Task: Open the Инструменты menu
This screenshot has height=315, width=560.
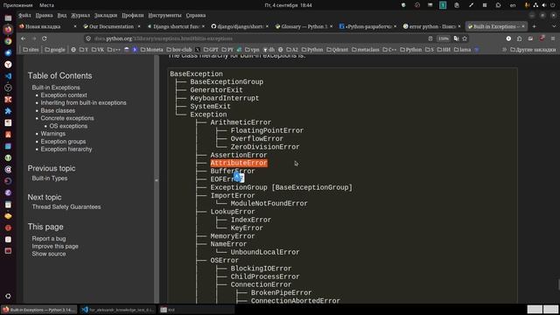Action: [165, 16]
